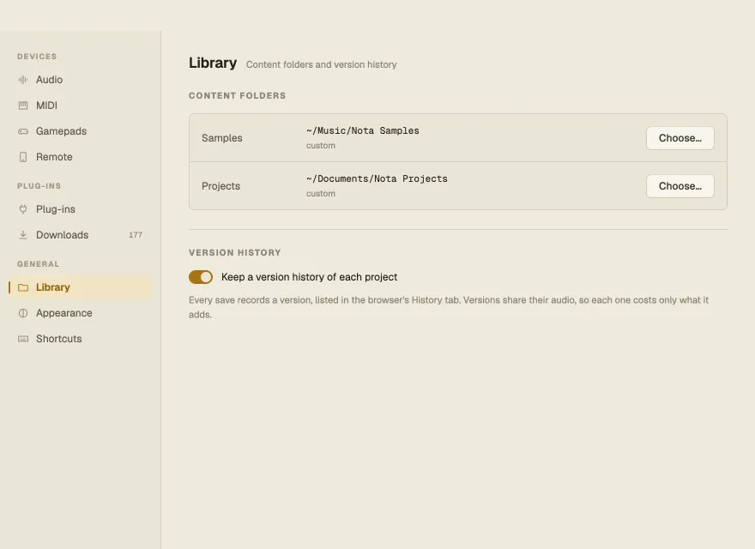Image resolution: width=755 pixels, height=549 pixels.
Task: Go to the MIDI settings page
Action: pyautogui.click(x=80, y=106)
